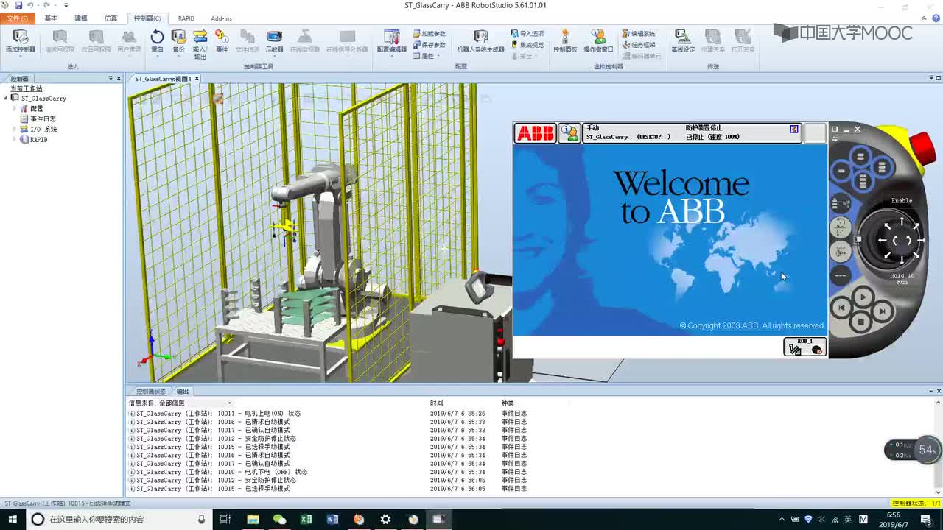Click 加载参数 load parameters

point(429,34)
